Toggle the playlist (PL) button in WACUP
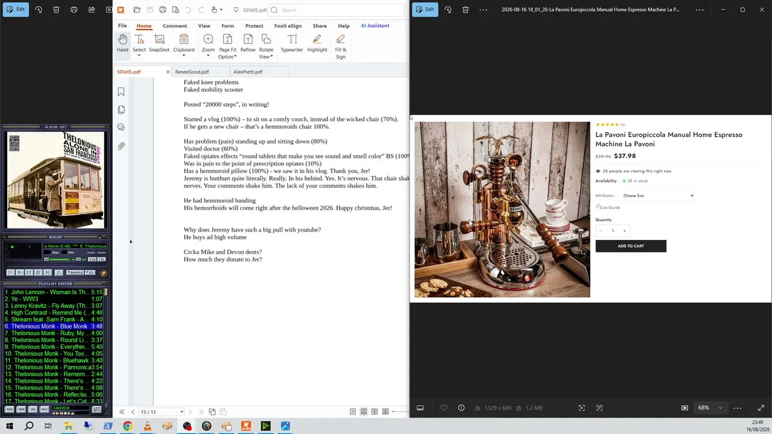The height and width of the screenshot is (434, 772). coord(101,259)
